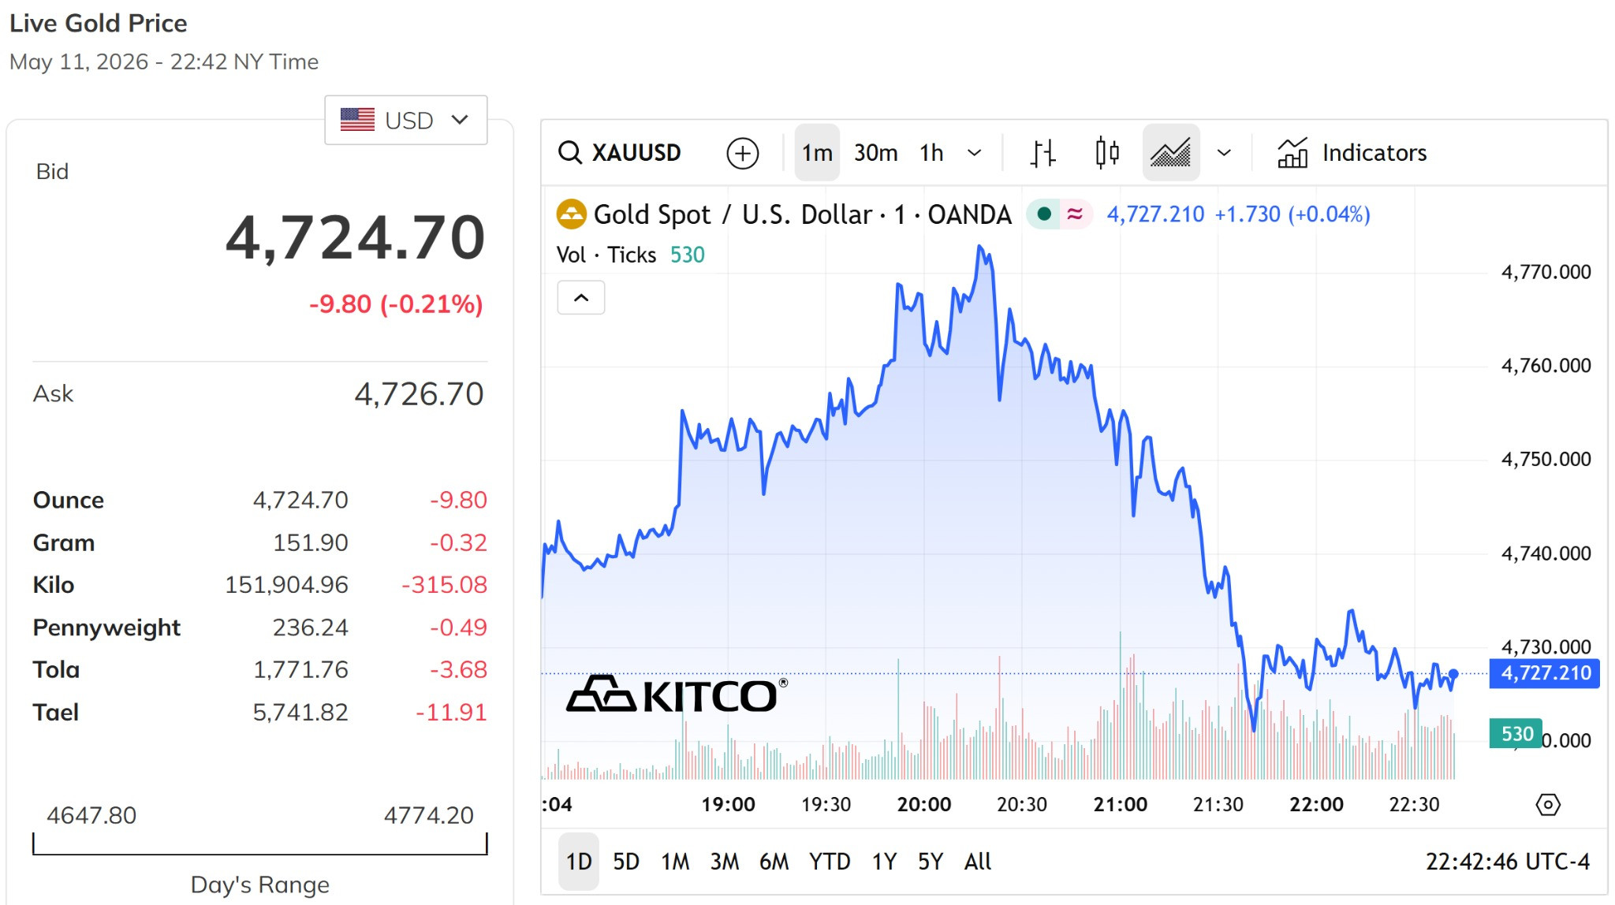
Task: Open the USD currency dropdown
Action: [x=405, y=120]
